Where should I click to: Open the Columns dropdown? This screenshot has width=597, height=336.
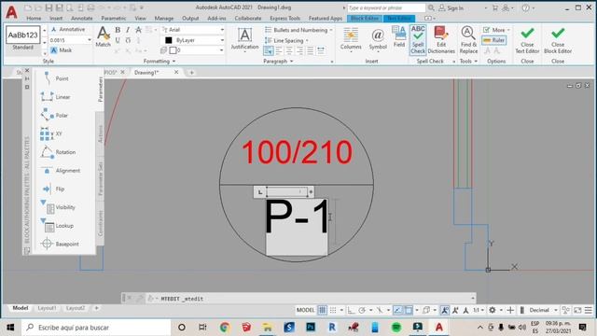point(351,39)
